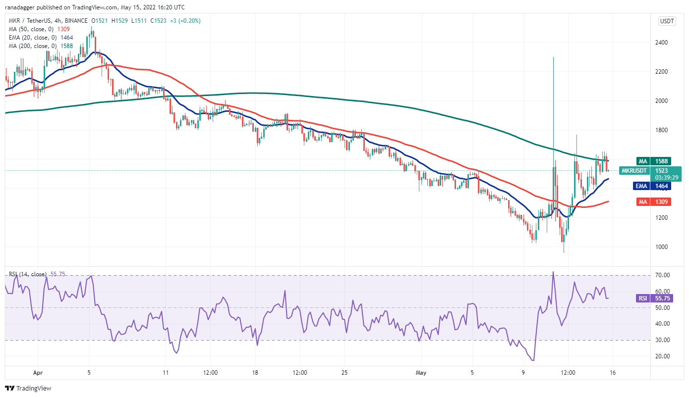This screenshot has width=689, height=397.
Task: Click the USDT currency button
Action: 665,21
